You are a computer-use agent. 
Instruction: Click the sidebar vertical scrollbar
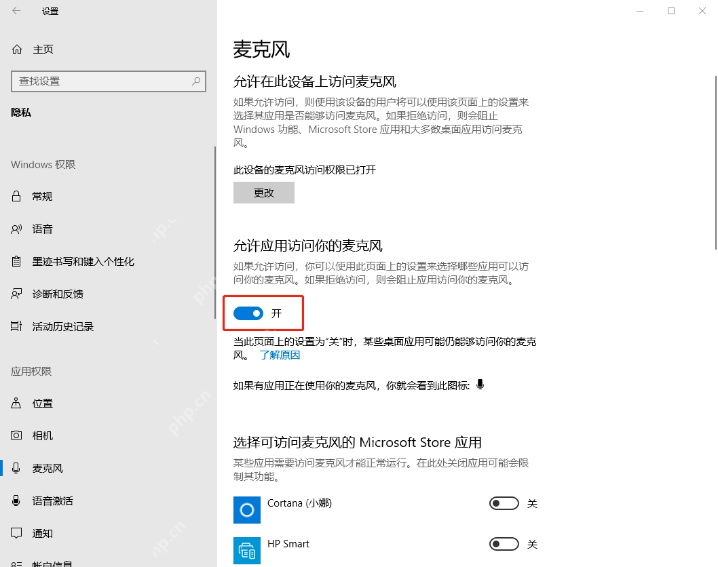pyautogui.click(x=214, y=233)
